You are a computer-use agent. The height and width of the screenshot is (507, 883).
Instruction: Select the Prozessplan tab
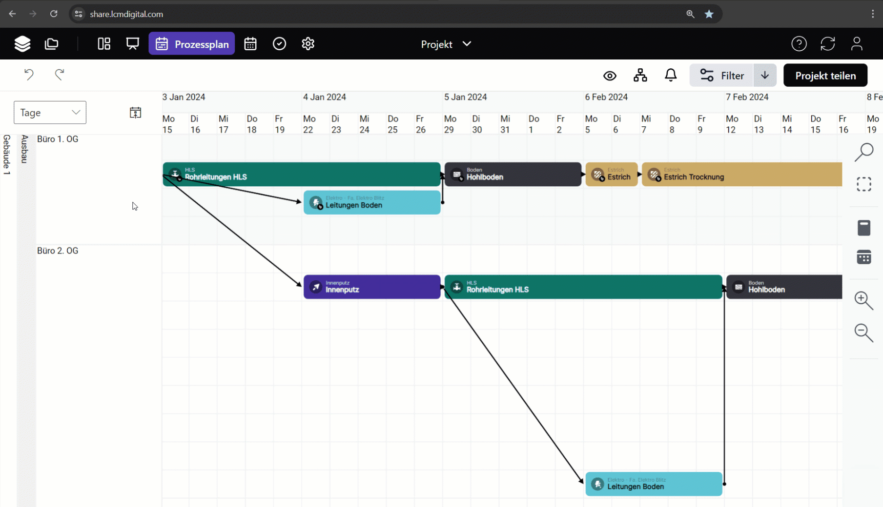(192, 44)
